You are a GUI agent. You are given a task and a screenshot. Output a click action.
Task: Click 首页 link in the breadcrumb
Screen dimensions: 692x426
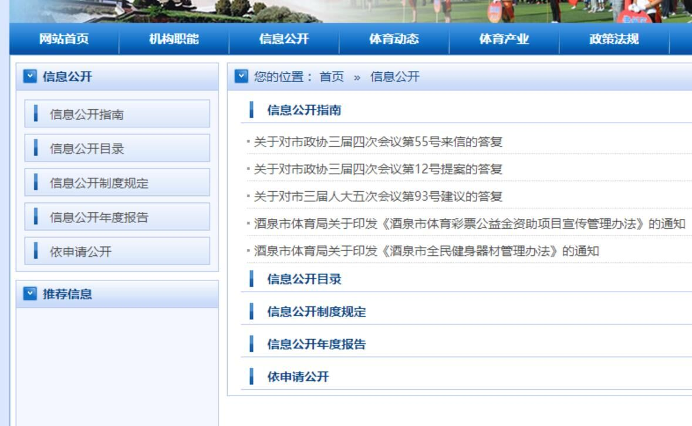[x=332, y=77]
